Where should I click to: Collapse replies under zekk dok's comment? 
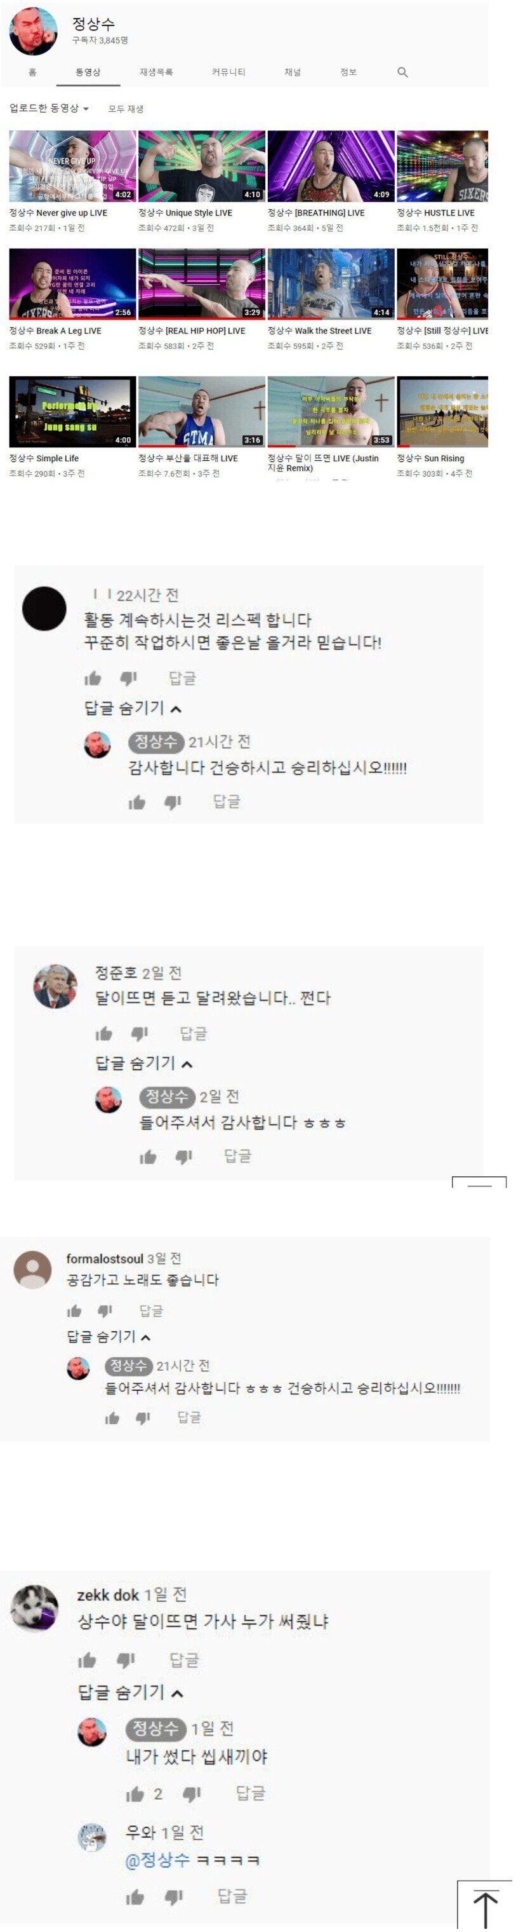pos(131,1692)
